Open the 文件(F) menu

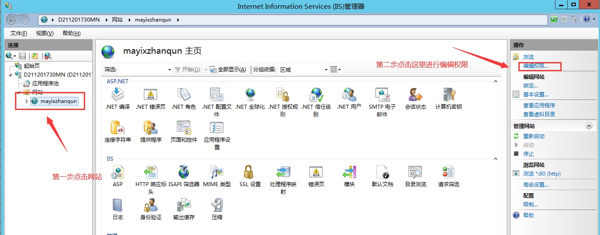[19, 33]
